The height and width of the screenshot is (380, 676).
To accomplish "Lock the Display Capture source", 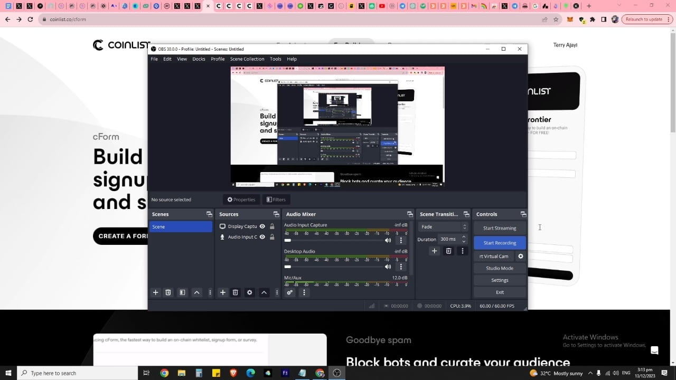I will (x=272, y=226).
